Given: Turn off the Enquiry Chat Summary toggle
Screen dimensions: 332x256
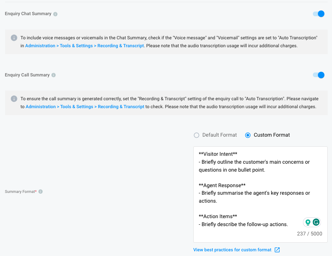Looking at the screenshot, I should pos(319,14).
